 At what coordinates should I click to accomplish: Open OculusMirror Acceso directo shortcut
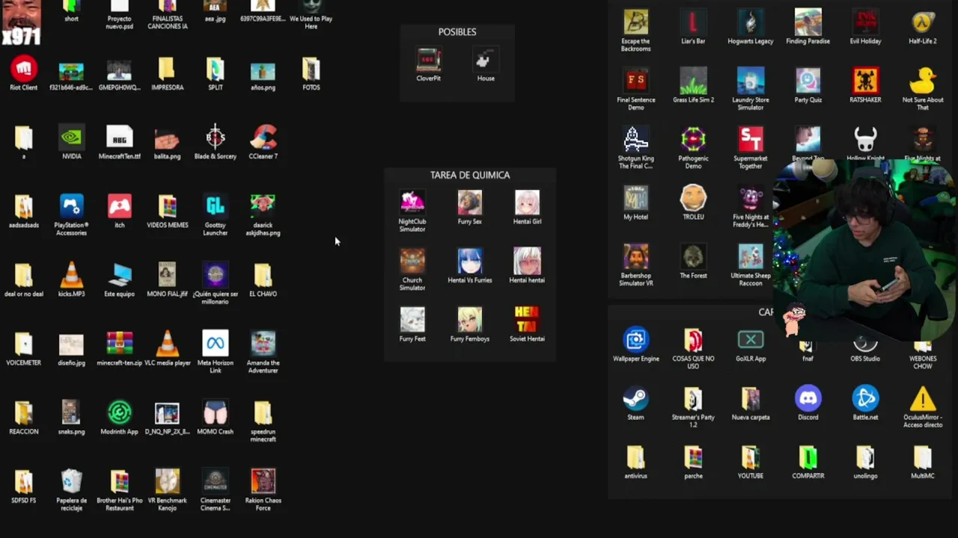click(x=923, y=398)
